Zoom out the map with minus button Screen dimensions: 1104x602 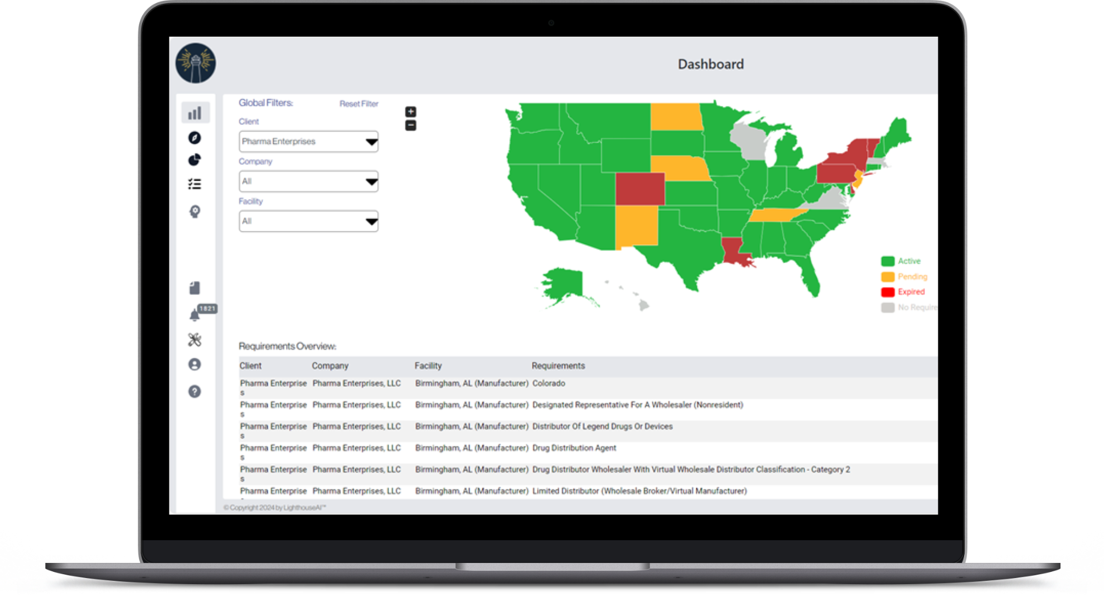pos(411,125)
